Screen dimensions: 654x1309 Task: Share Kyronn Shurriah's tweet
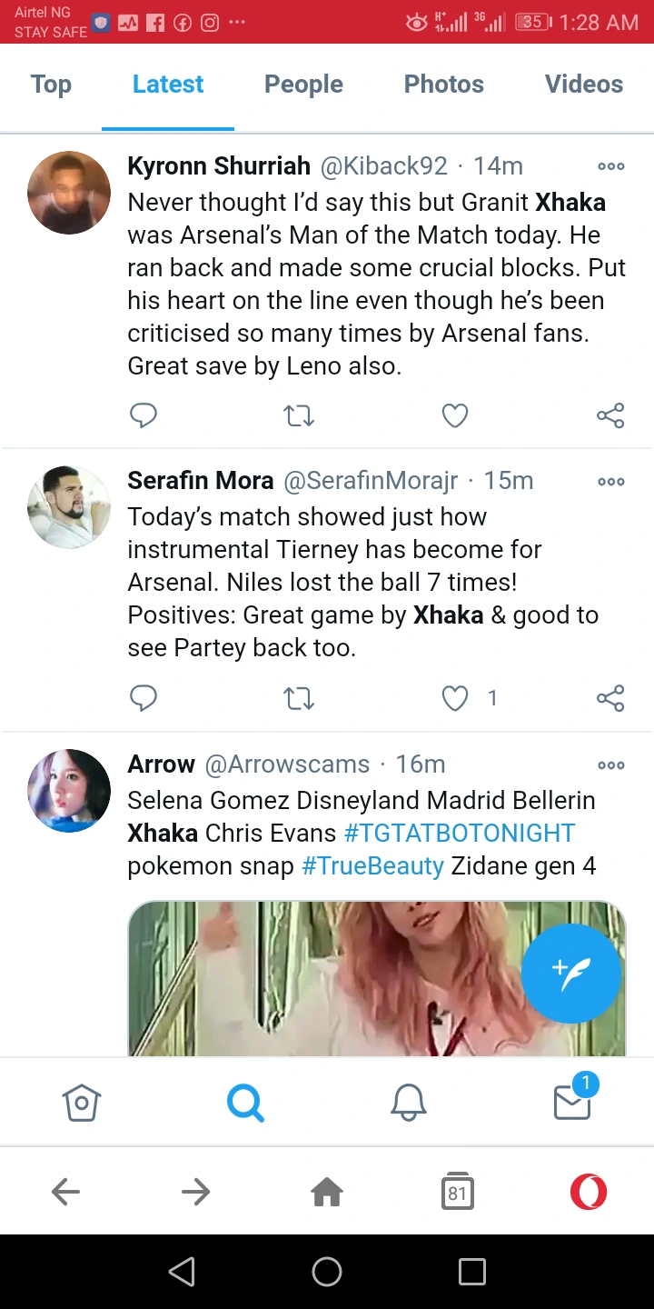[x=610, y=415]
